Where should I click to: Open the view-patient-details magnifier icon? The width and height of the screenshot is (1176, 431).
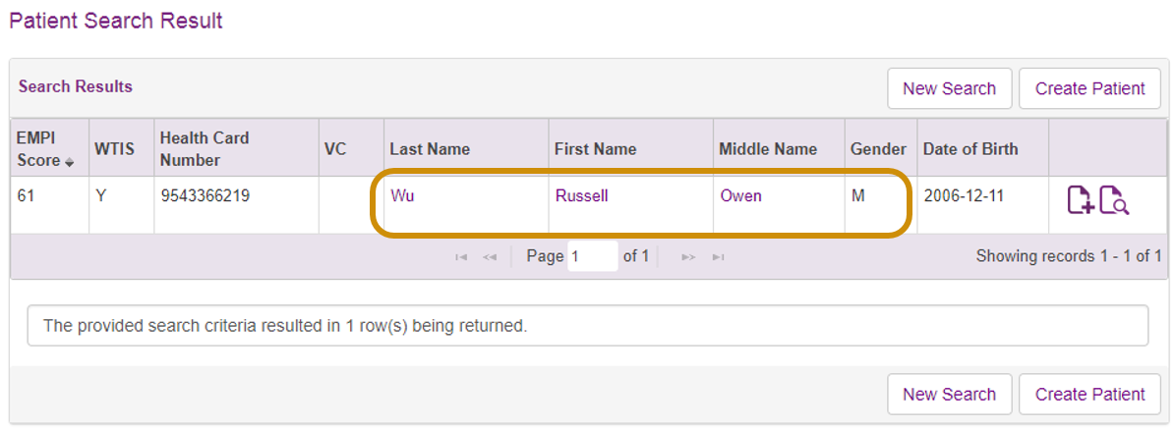1114,200
